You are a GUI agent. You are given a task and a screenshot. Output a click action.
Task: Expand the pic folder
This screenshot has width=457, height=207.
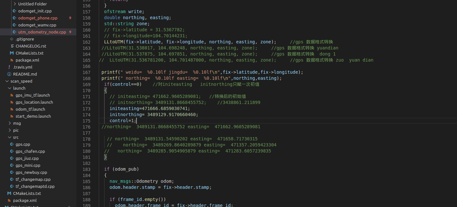pos(10,130)
